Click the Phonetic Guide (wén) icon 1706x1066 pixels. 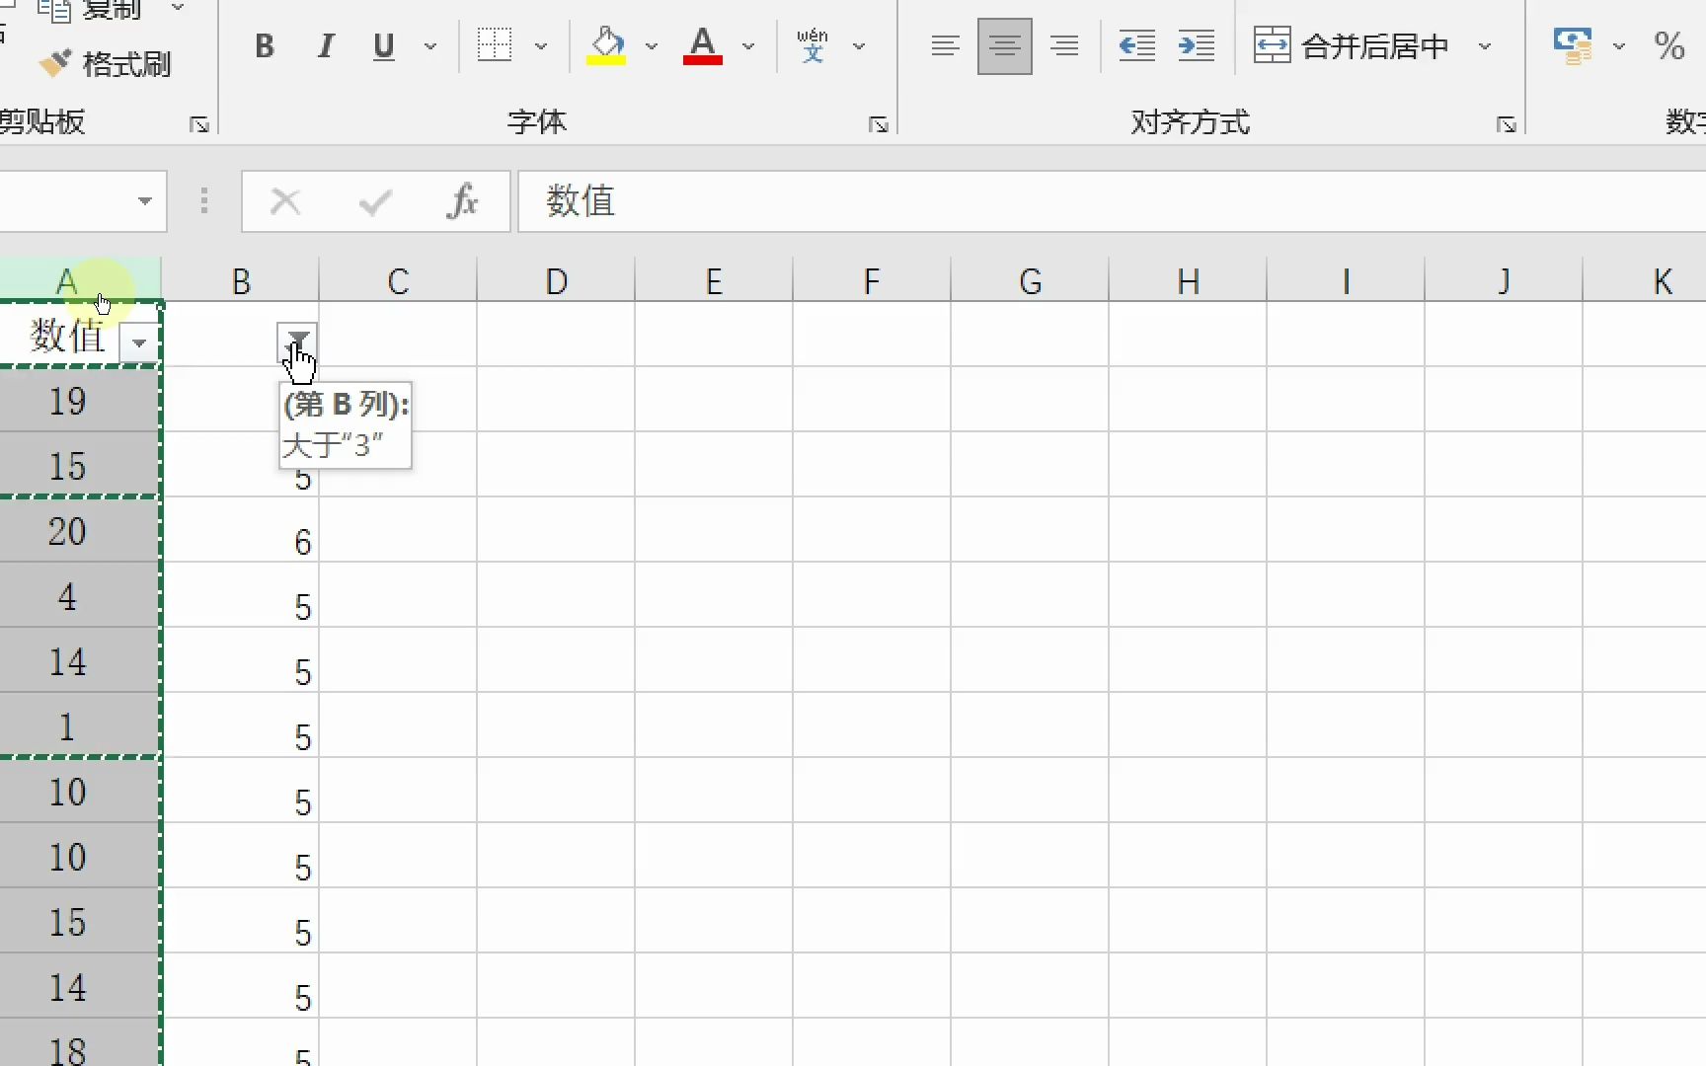tap(813, 44)
